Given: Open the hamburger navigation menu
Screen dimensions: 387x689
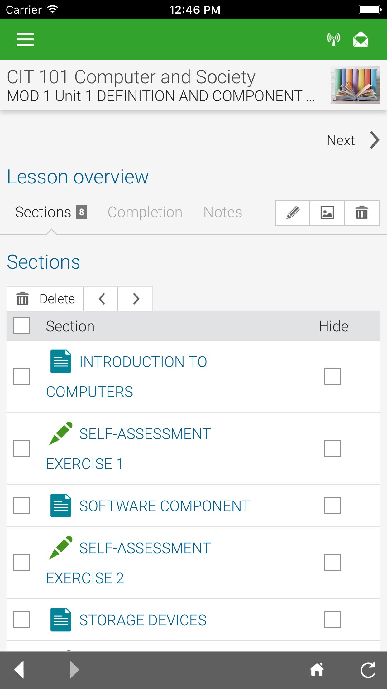Looking at the screenshot, I should (25, 39).
